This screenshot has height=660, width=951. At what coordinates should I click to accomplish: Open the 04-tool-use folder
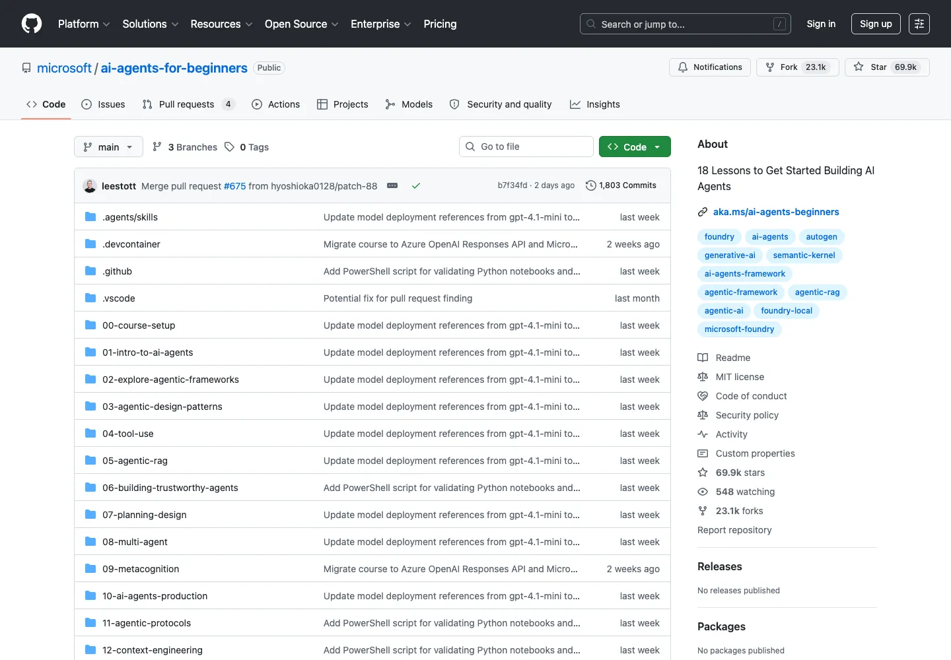128,434
